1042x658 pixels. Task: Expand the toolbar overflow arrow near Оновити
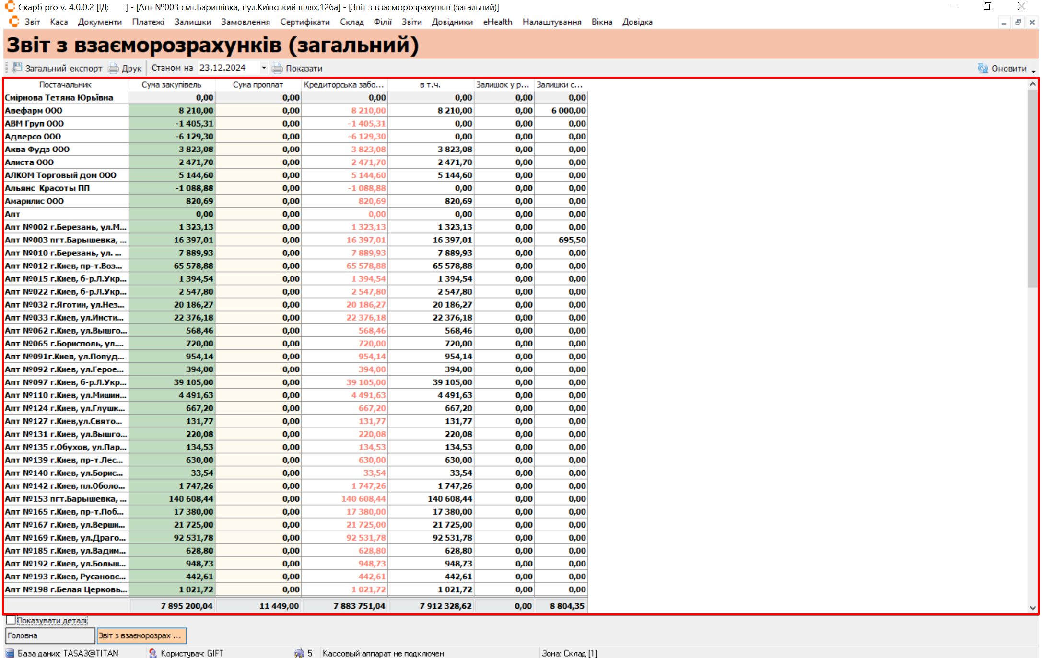pos(1034,71)
